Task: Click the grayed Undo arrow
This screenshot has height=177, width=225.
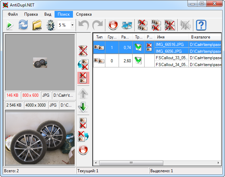Action: (84, 25)
